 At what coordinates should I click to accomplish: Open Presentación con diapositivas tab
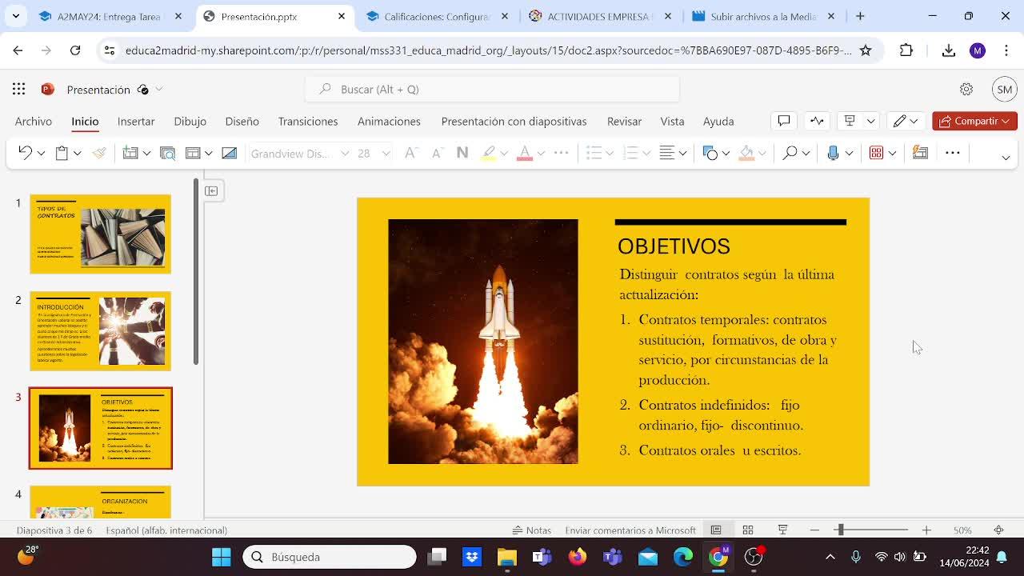pos(514,121)
